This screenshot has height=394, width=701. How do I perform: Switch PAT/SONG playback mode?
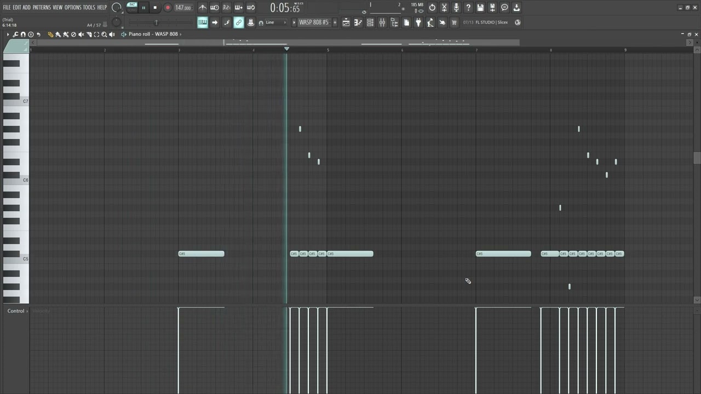click(x=132, y=8)
